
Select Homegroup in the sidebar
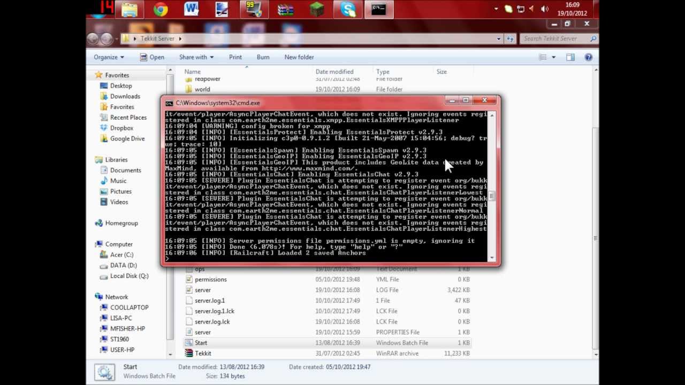tap(121, 223)
